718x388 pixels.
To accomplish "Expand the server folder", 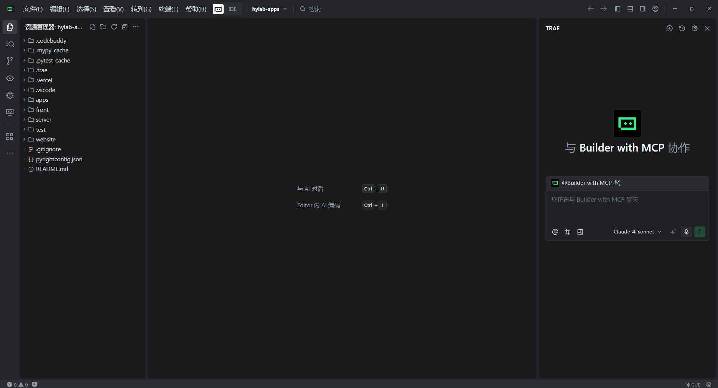I will (x=82, y=120).
